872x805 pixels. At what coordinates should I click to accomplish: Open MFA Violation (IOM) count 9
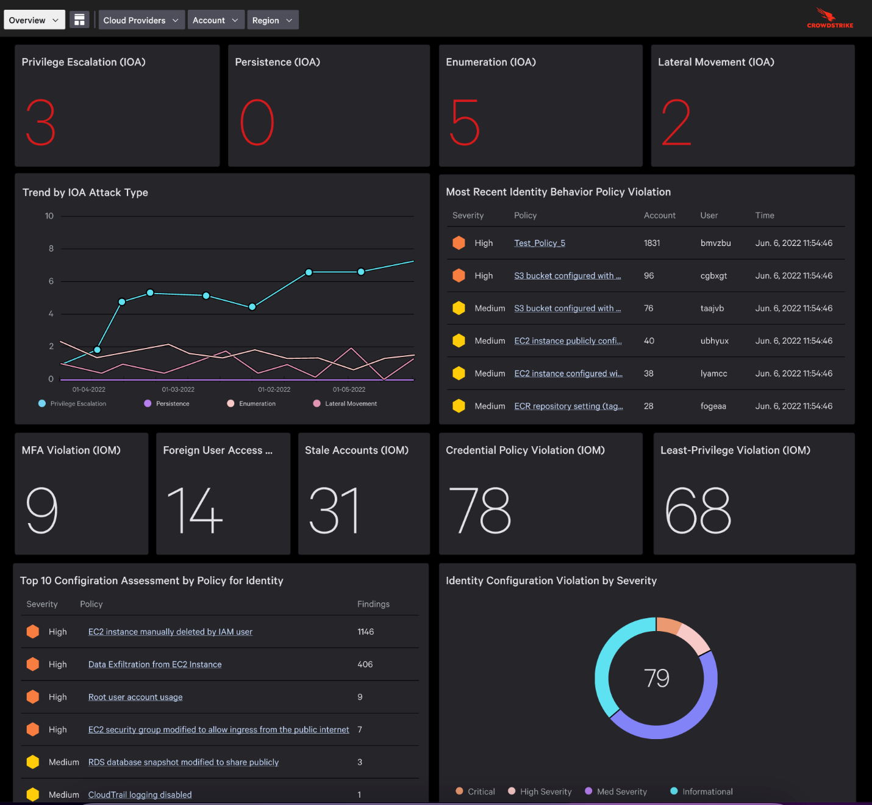click(42, 510)
